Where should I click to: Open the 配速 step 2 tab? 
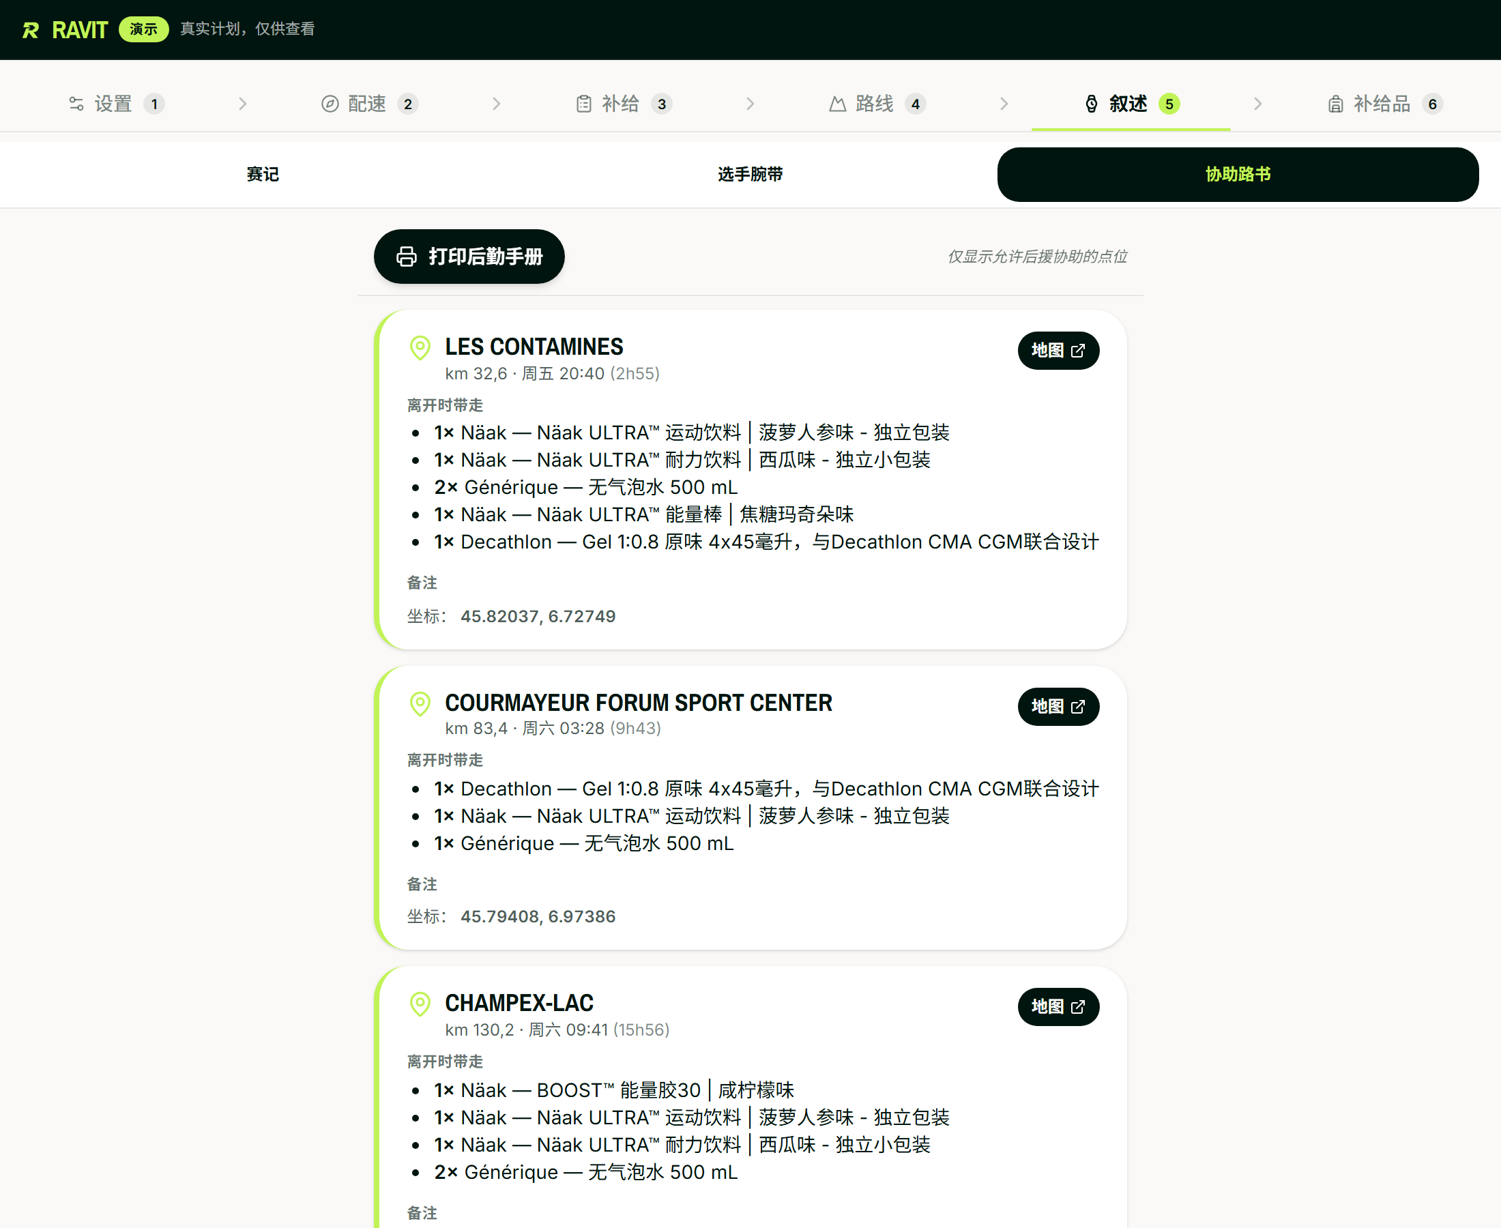pos(370,104)
